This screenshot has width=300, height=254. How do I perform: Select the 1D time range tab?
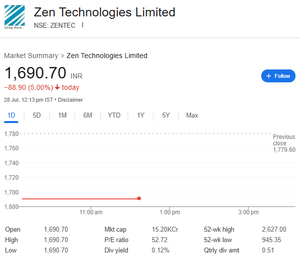(11, 116)
